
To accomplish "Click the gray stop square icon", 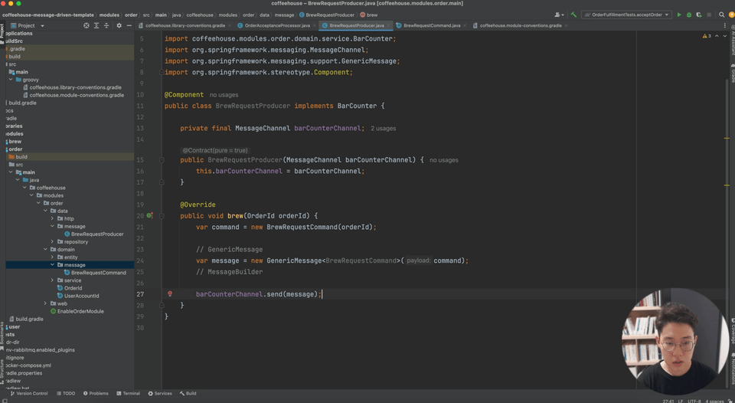I will point(709,15).
